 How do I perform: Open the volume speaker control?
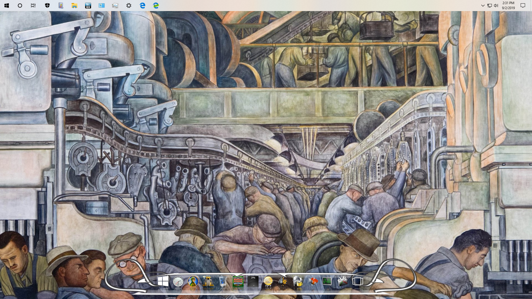point(496,6)
